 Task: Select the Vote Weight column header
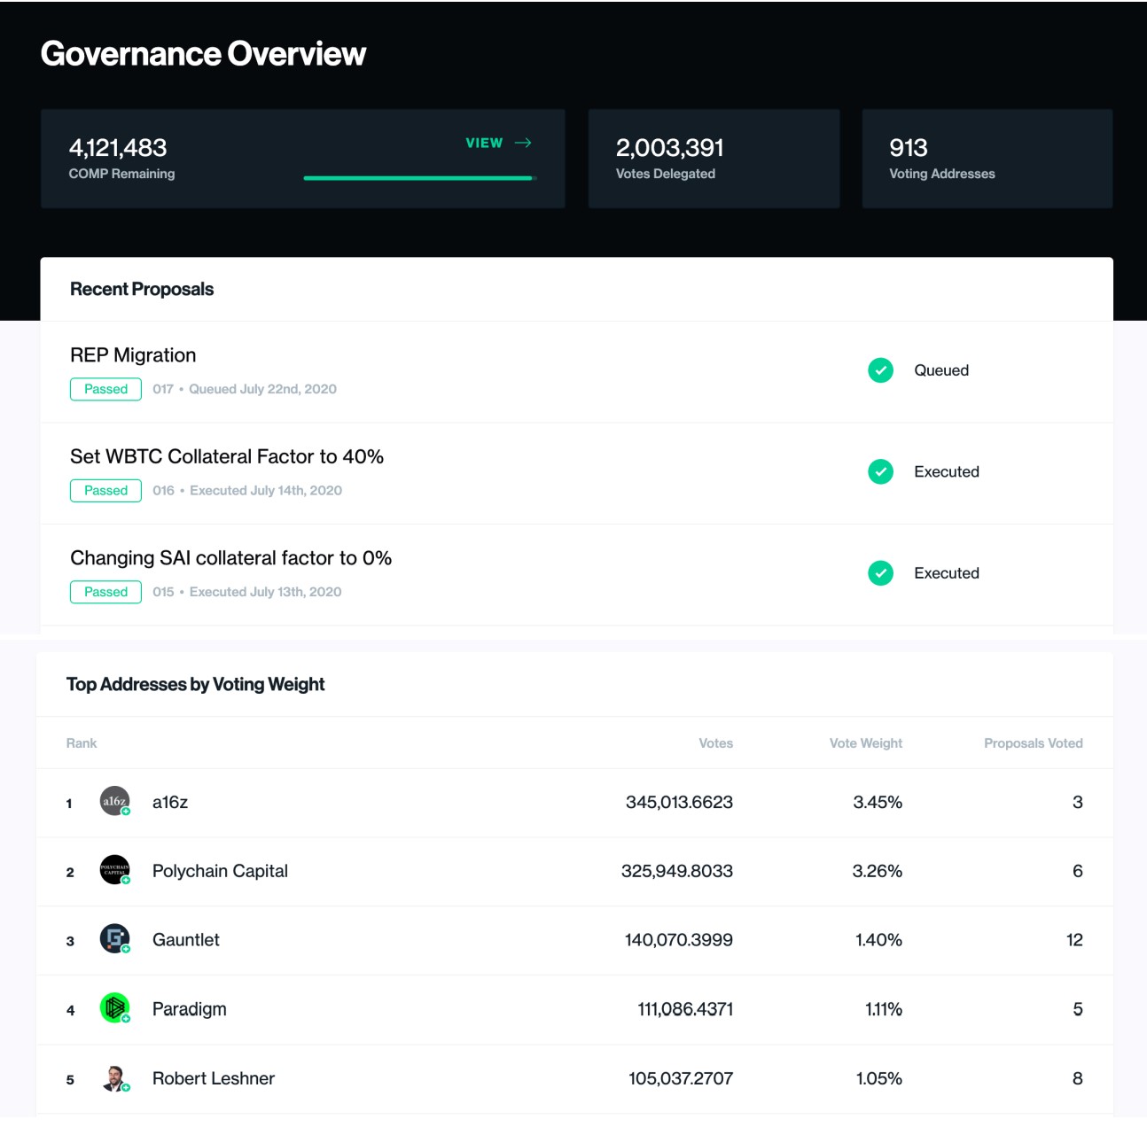pyautogui.click(x=865, y=743)
